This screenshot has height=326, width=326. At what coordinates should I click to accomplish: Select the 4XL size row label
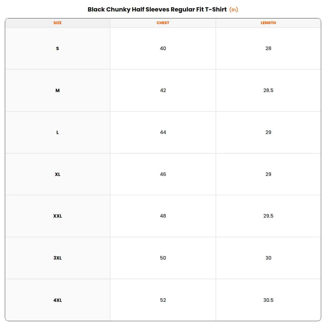click(58, 300)
